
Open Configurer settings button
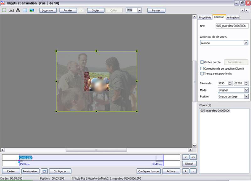60,171
